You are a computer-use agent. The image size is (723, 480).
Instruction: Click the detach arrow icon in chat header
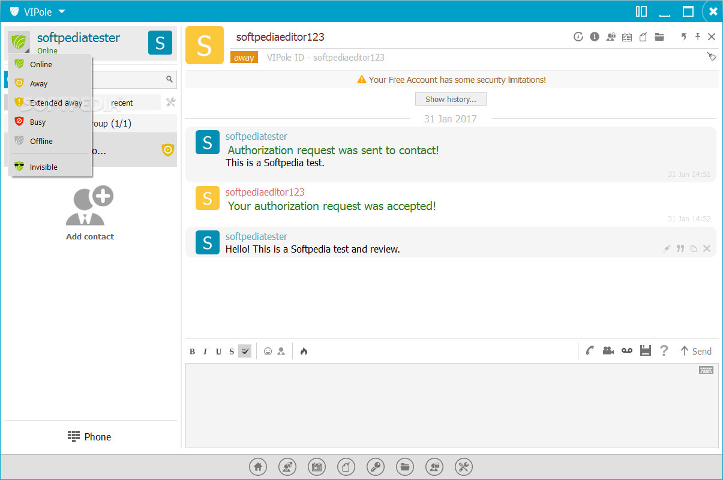tap(684, 37)
